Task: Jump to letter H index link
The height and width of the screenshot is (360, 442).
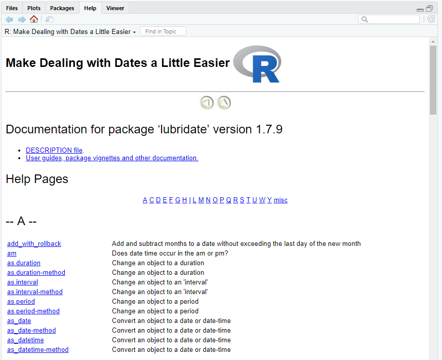Action: pyautogui.click(x=184, y=200)
